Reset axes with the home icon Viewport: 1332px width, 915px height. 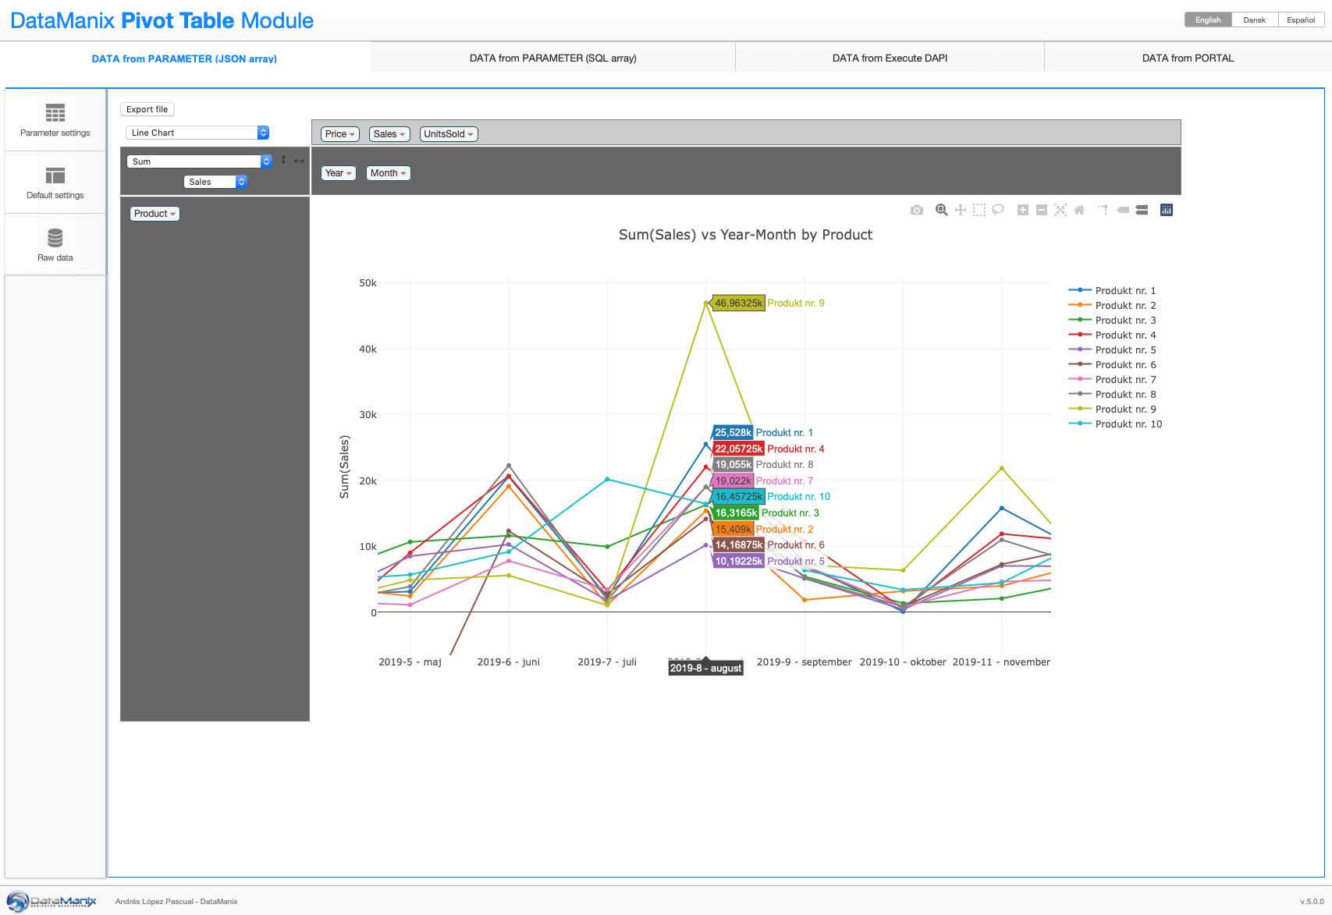click(x=1079, y=210)
